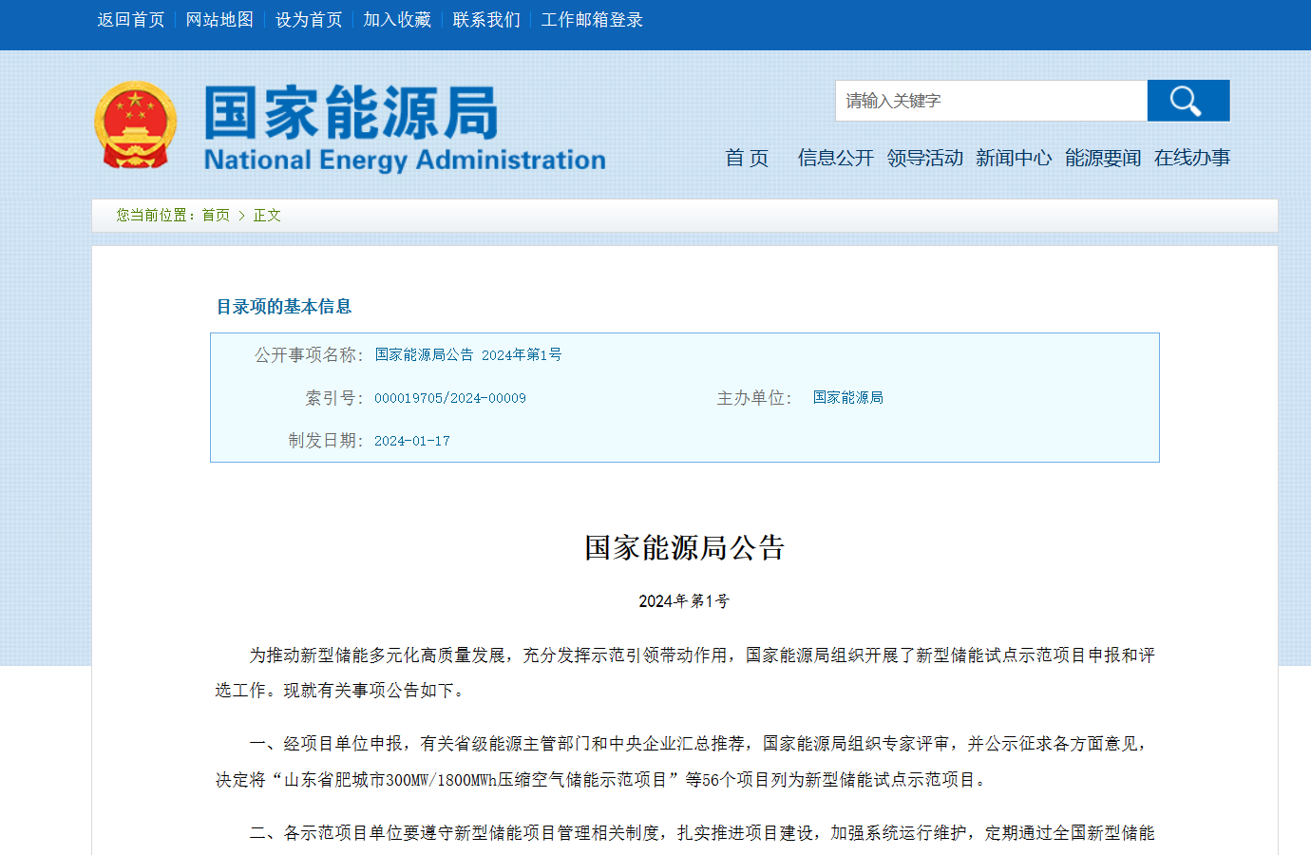Click inside the keyword search input field
Screen dimensions: 1311x855
988,100
